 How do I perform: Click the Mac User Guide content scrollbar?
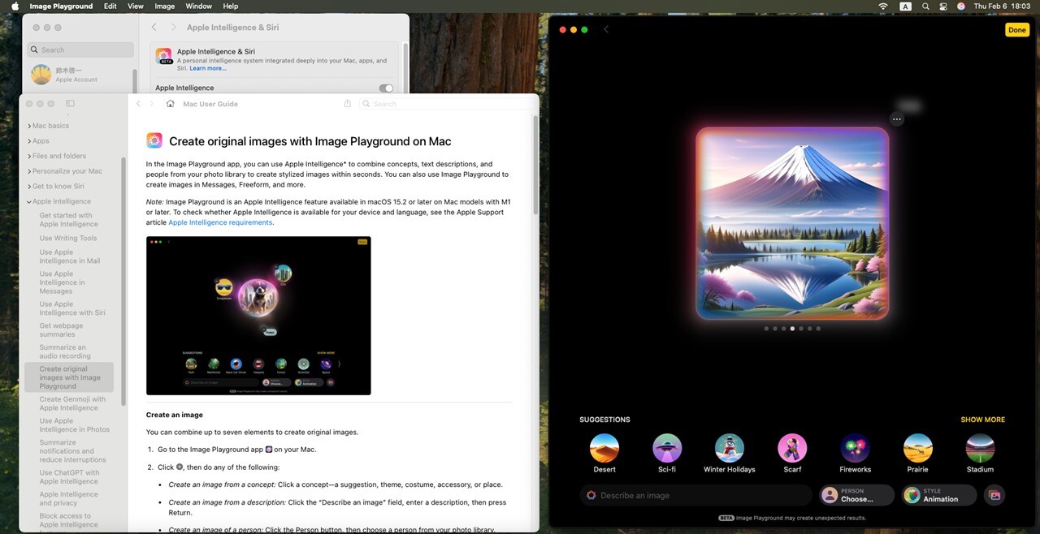[535, 166]
